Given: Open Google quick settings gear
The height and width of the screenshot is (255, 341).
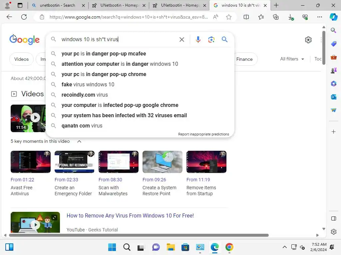Looking at the screenshot, I should (308, 40).
